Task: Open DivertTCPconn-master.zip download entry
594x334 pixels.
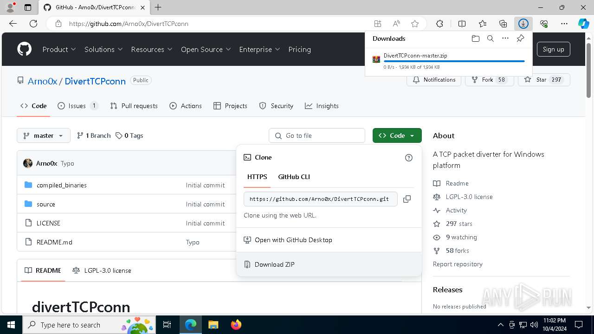Action: [x=448, y=61]
